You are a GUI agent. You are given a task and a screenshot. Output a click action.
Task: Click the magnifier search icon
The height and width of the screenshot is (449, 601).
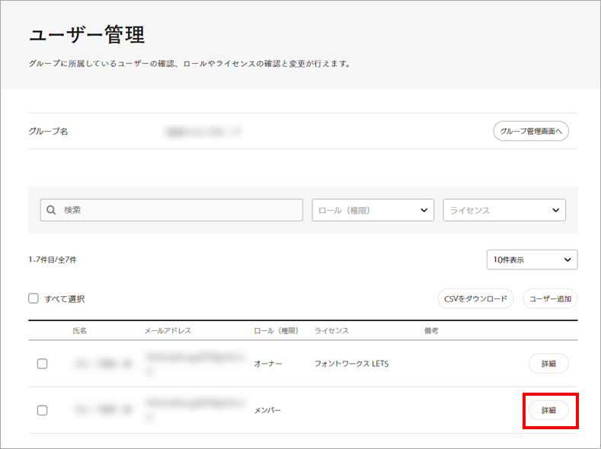pos(51,211)
